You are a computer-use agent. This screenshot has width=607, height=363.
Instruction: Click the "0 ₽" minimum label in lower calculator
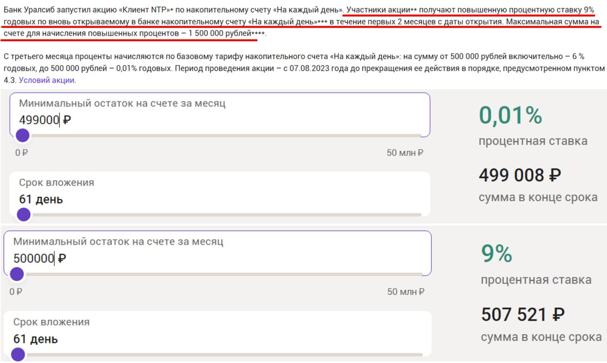click(16, 292)
